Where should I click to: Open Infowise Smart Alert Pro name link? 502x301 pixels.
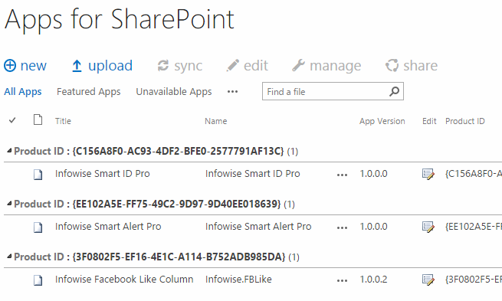pos(258,227)
